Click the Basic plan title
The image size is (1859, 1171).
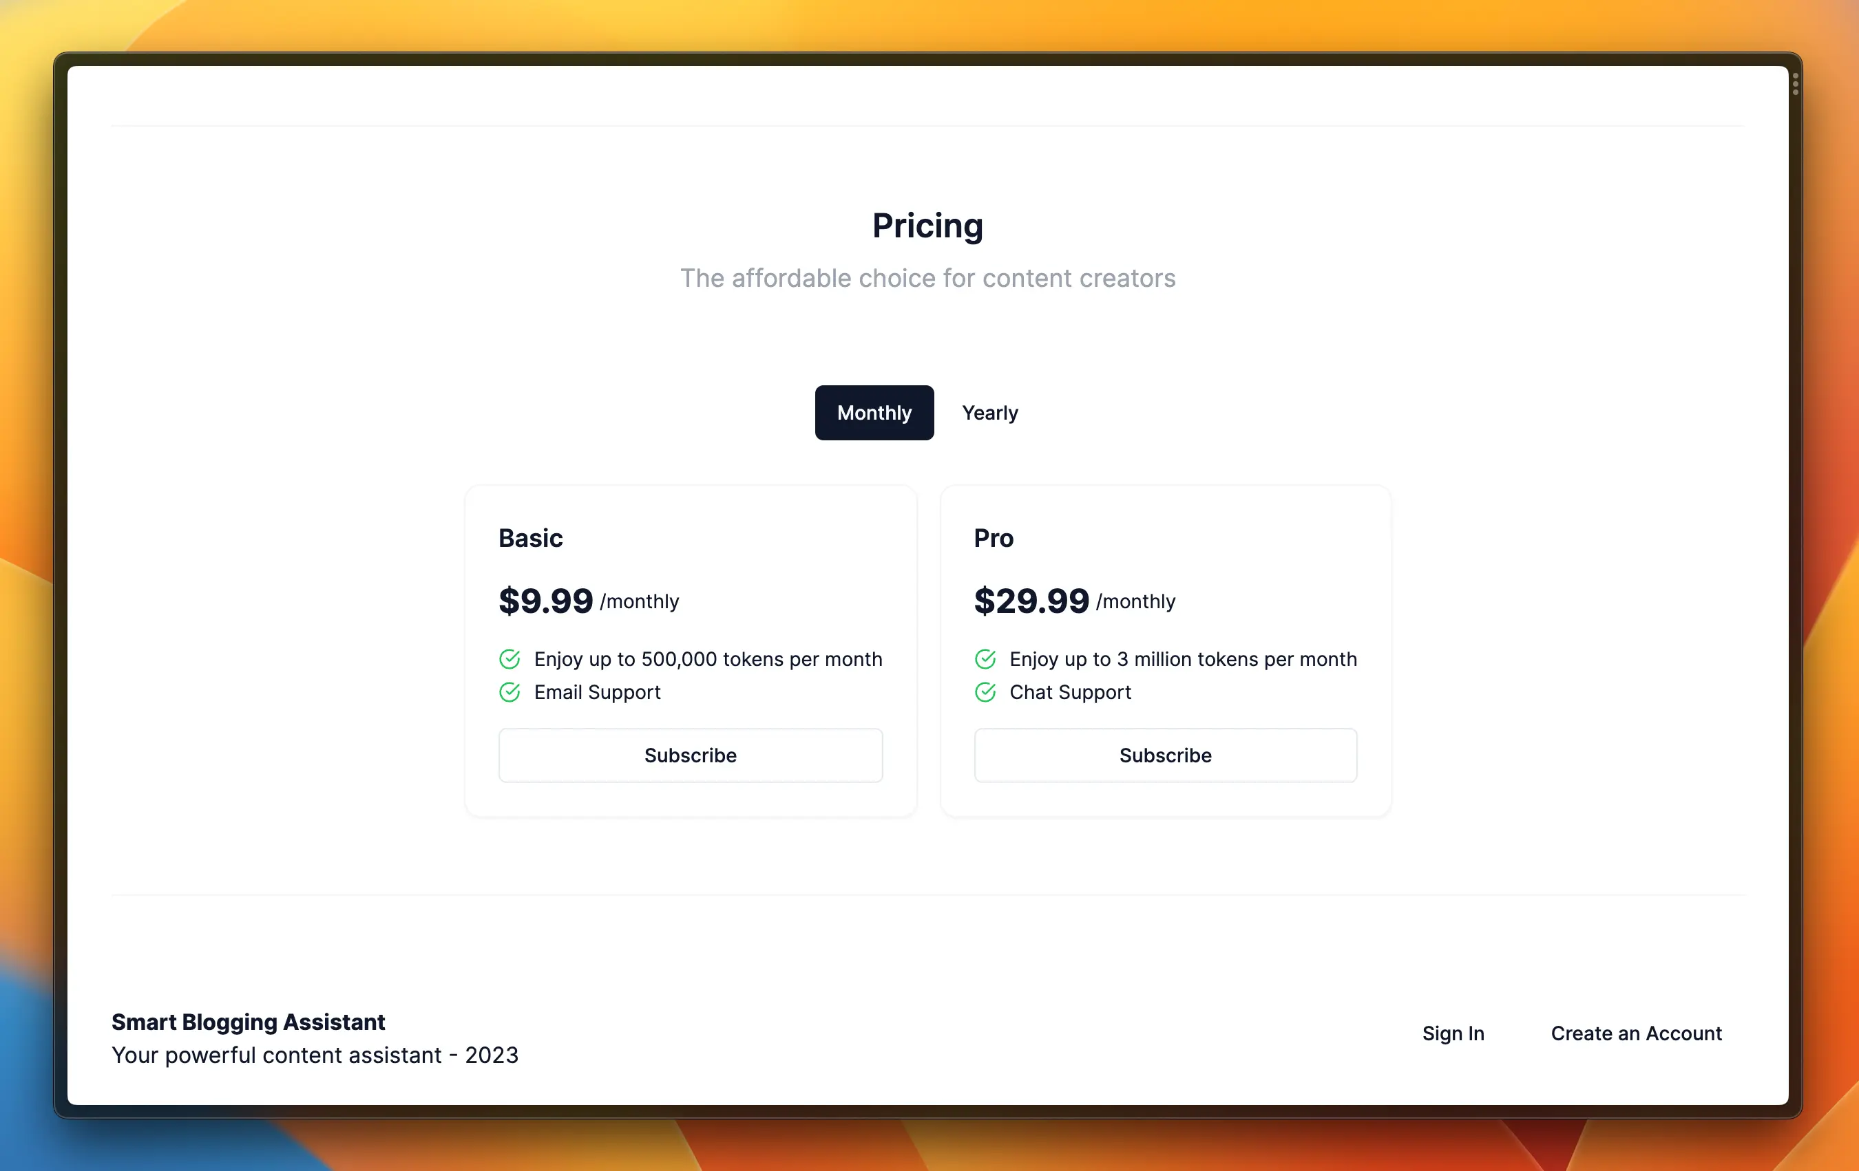530,537
